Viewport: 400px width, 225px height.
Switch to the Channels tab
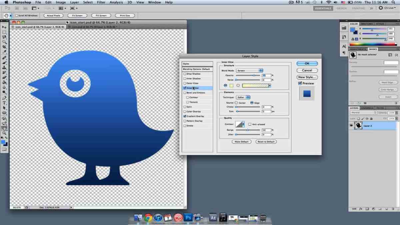tap(367, 108)
